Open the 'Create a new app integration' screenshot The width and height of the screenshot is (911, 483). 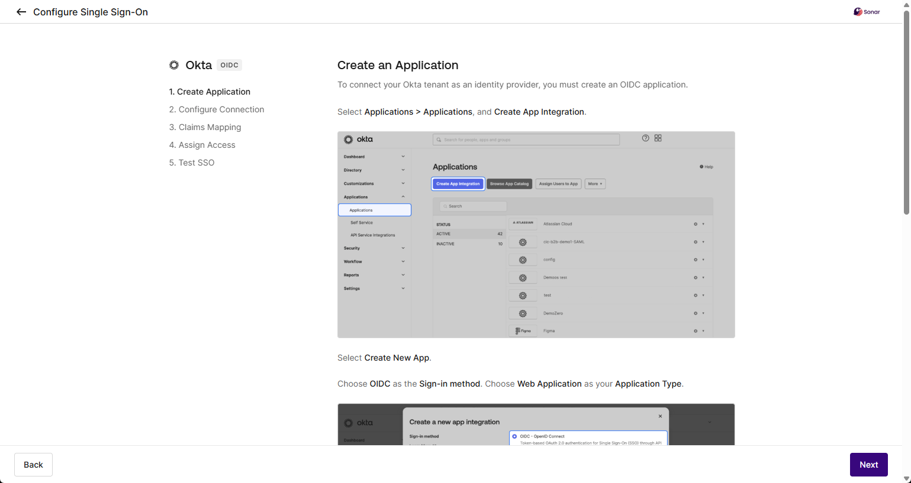pyautogui.click(x=536, y=424)
